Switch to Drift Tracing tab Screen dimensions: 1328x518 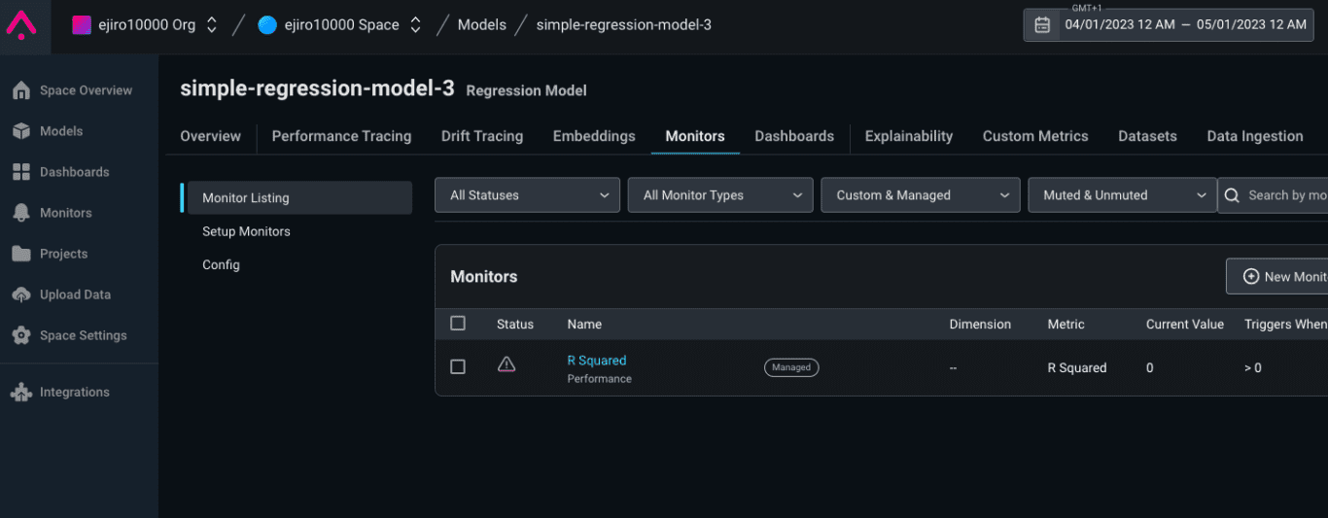point(482,136)
